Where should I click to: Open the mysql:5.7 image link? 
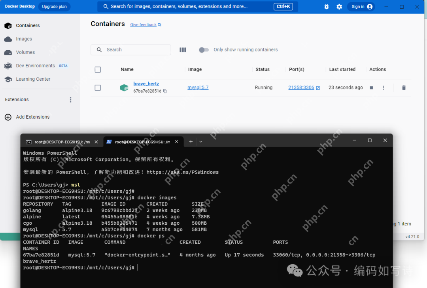tap(198, 87)
